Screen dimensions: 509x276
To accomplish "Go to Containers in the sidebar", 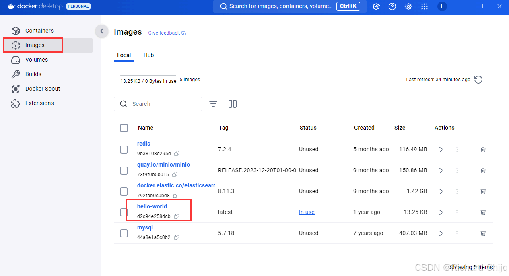I will (48, 31).
